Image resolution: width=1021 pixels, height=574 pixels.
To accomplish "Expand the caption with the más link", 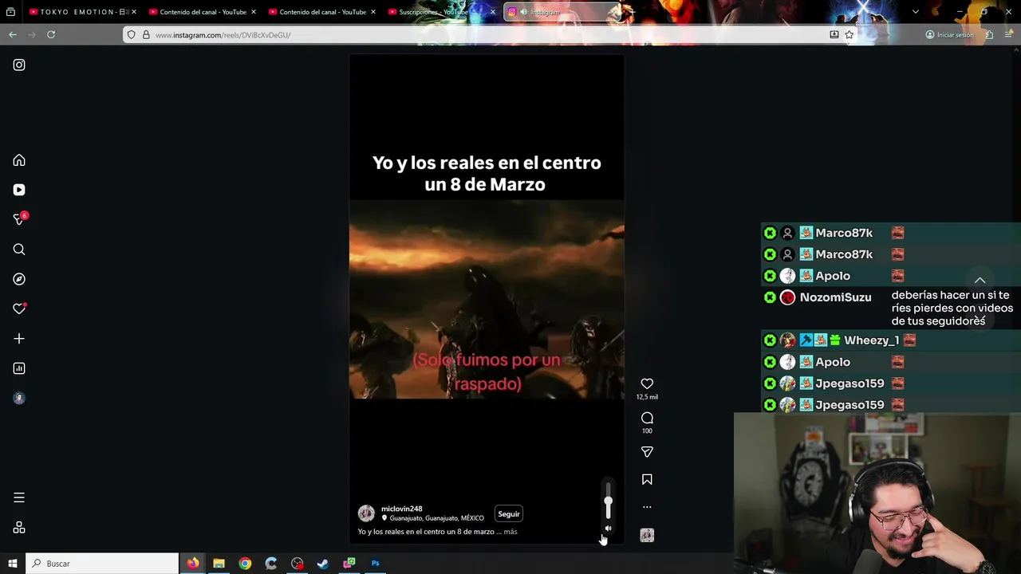I will 510,532.
